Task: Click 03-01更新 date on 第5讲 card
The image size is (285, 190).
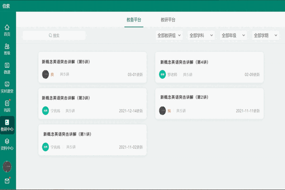Action: [x=135, y=75]
